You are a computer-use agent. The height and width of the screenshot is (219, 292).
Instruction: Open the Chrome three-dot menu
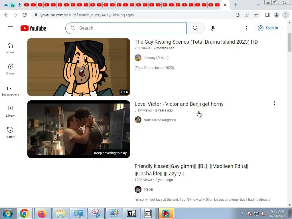click(x=286, y=15)
